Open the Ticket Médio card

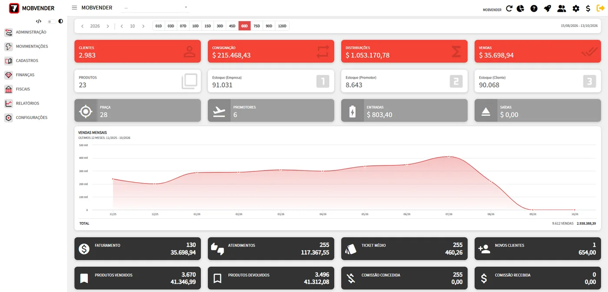pos(404,249)
